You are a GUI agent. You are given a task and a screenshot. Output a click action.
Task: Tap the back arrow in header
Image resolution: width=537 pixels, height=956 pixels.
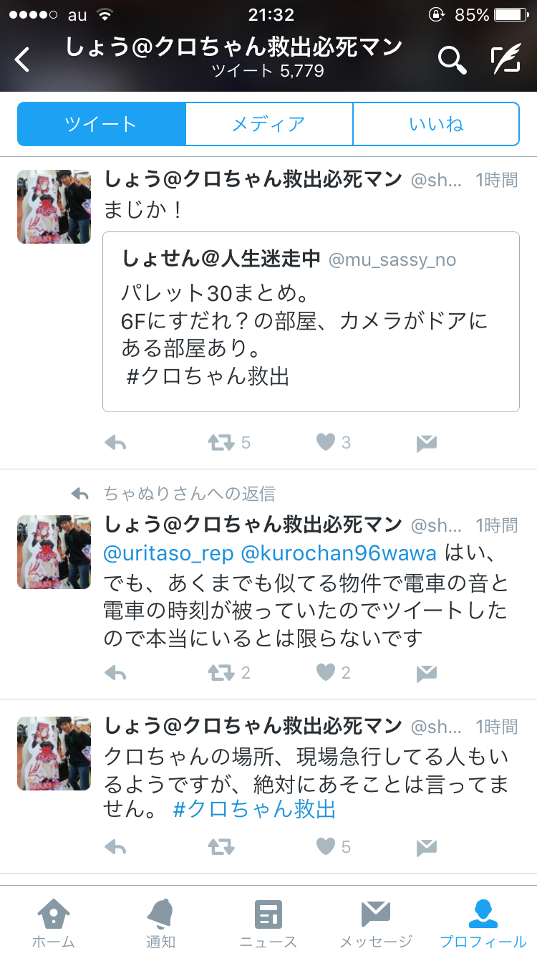coord(23,59)
